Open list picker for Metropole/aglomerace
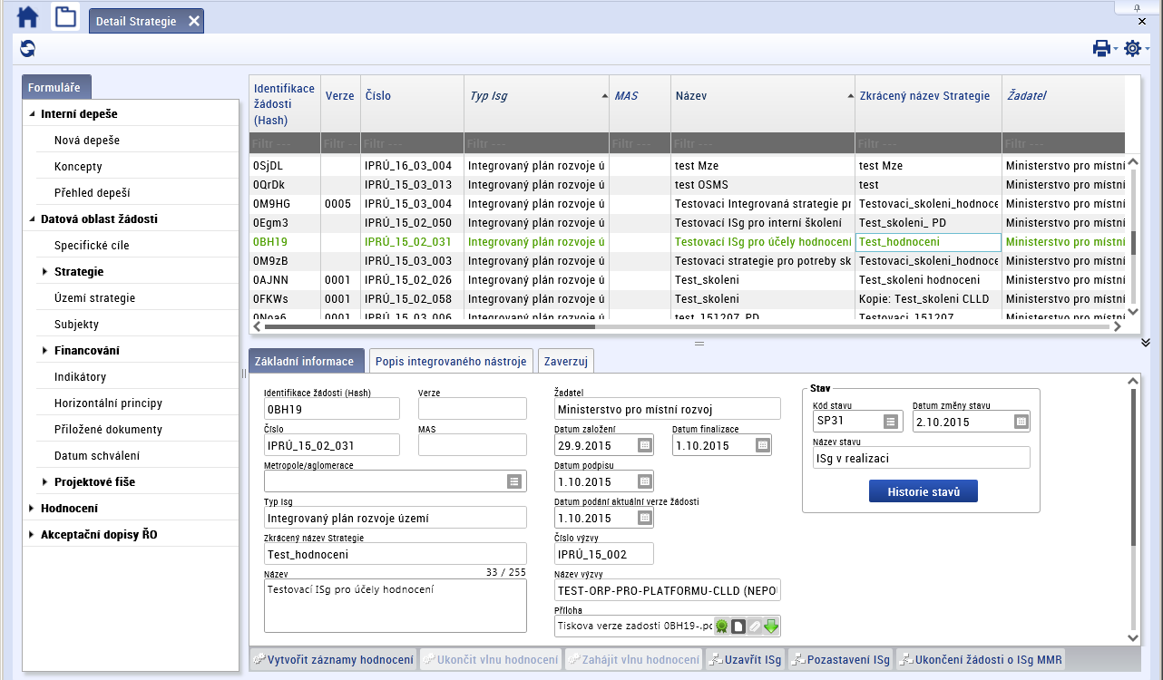Image resolution: width=1163 pixels, height=680 pixels. [x=513, y=481]
